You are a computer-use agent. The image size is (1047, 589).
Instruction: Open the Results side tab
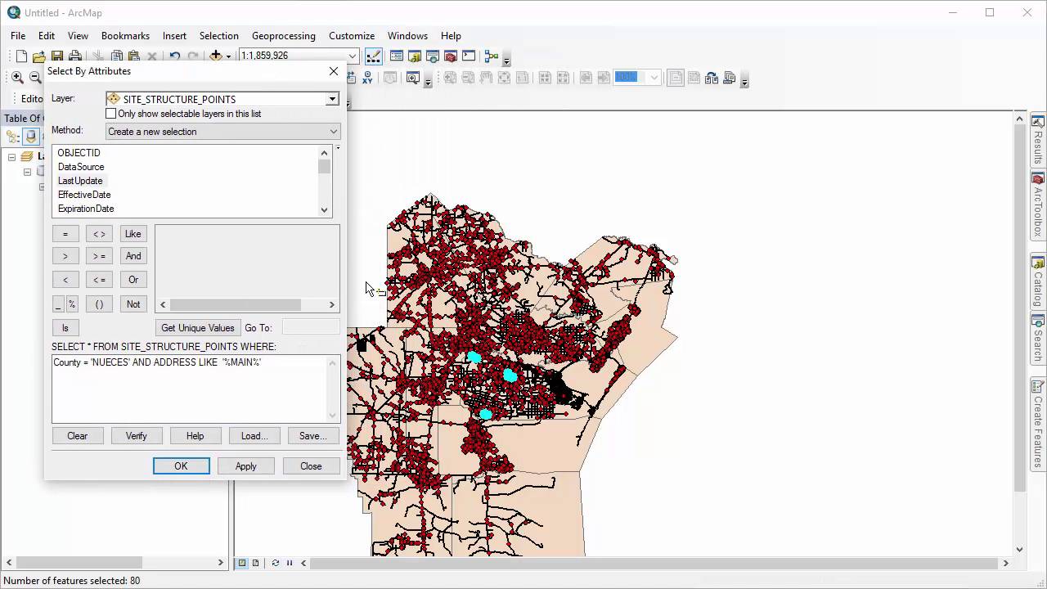click(1038, 141)
